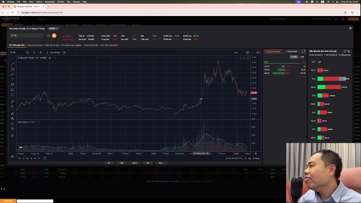Click the chart symbol search CII

13,52
